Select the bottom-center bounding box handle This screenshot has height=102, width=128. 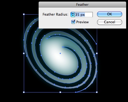[60, 92]
